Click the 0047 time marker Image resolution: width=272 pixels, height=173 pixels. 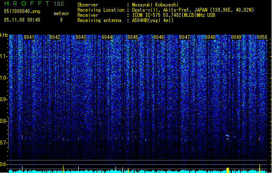point(185,37)
